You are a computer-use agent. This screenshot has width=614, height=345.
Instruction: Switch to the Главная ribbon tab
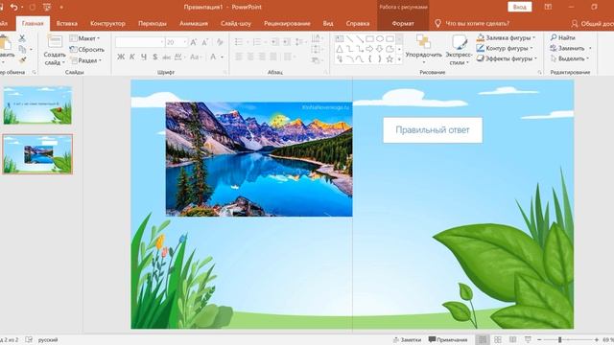pos(33,23)
